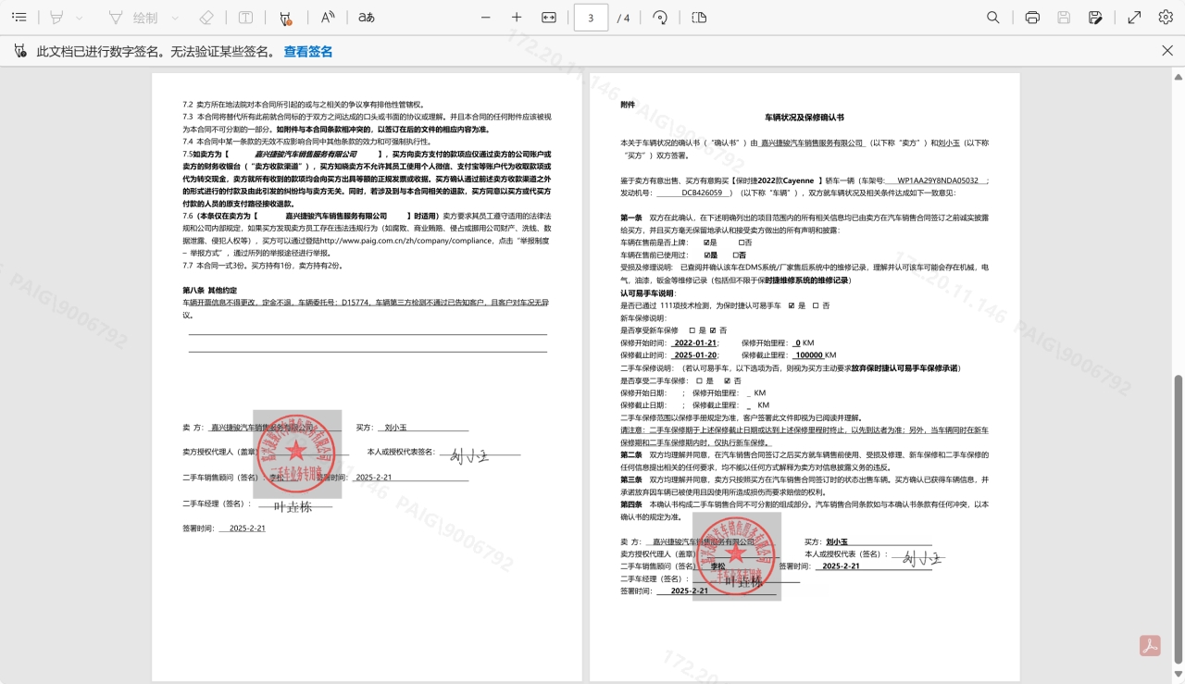
Task: Rotate the document pages
Action: coord(660,18)
